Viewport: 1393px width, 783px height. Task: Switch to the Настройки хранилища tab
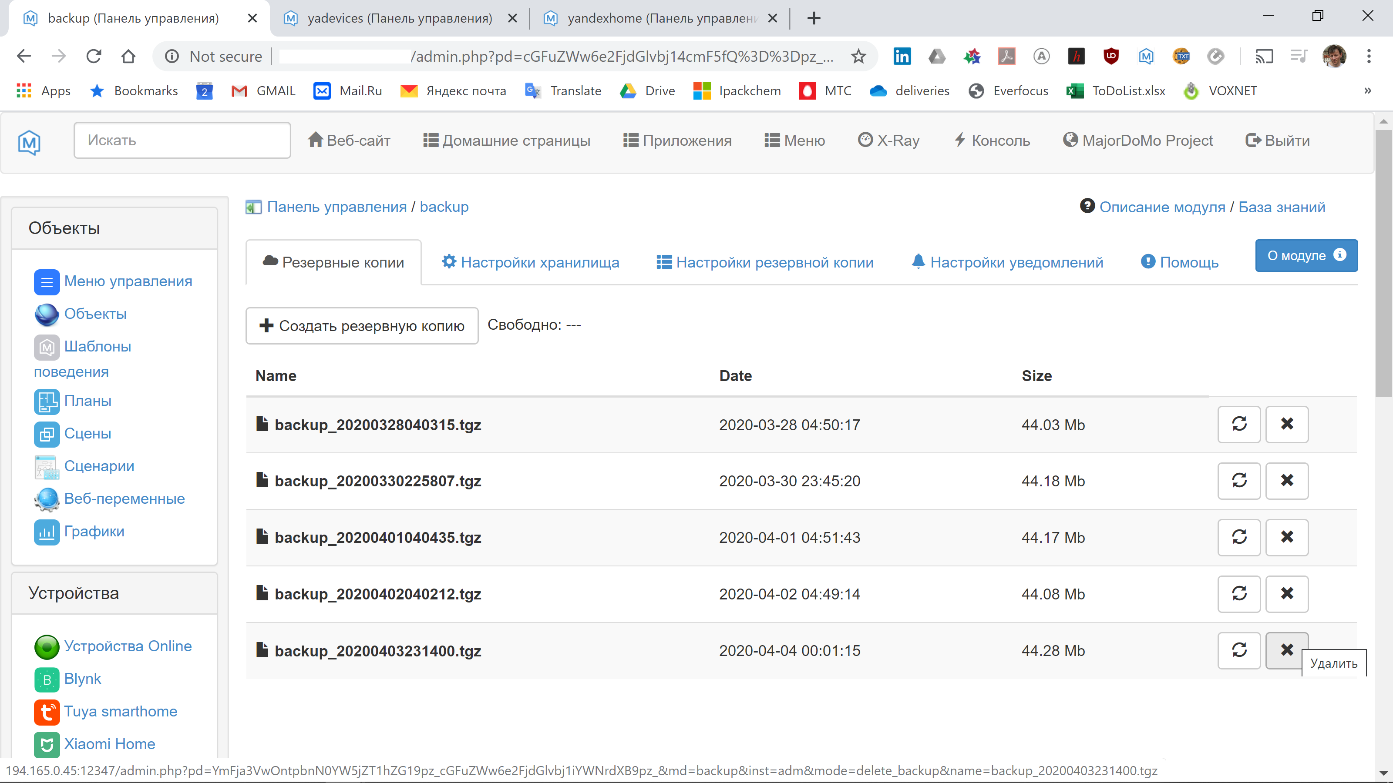pos(531,262)
